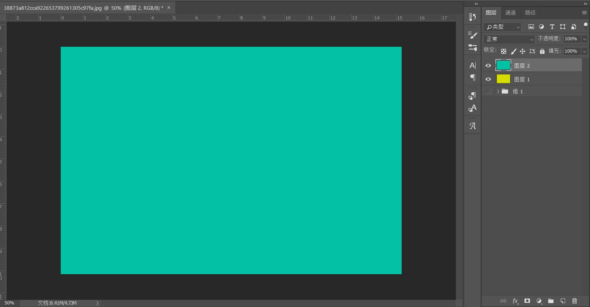Hide layer 图层 2 visibility
Image resolution: width=590 pixels, height=307 pixels.
point(488,65)
